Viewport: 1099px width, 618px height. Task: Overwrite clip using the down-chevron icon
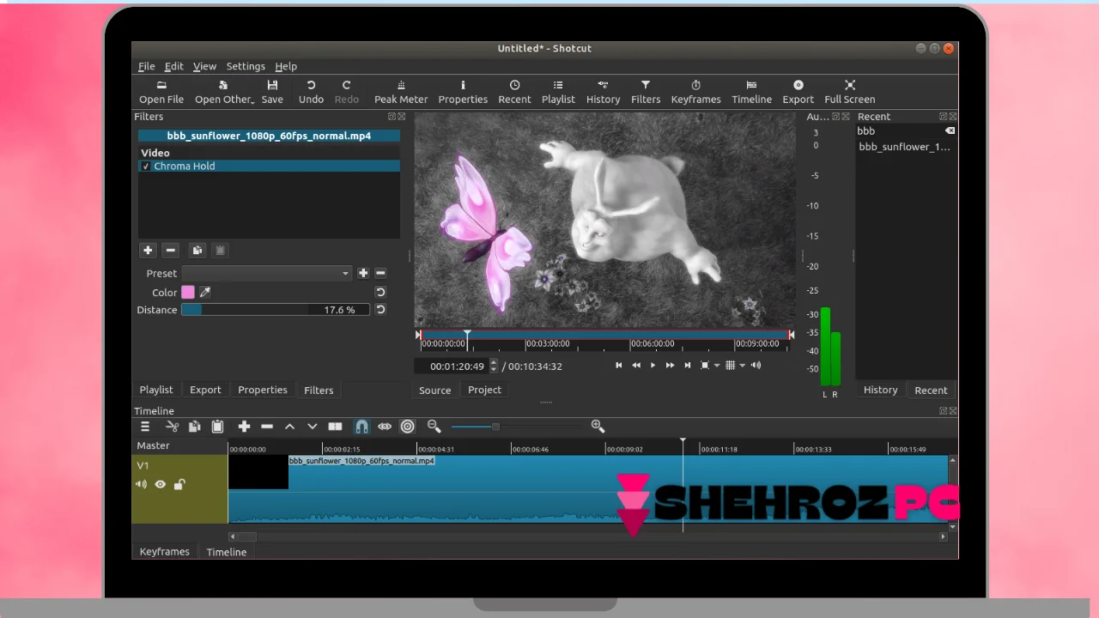313,427
